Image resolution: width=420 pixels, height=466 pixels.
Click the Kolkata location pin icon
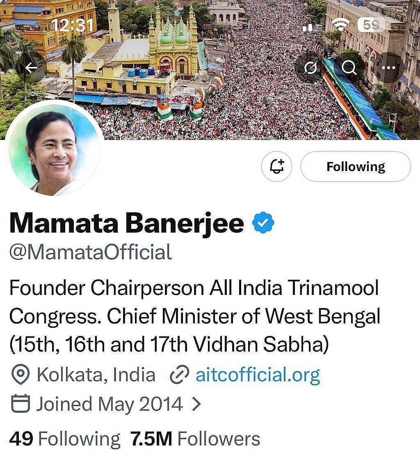20,375
